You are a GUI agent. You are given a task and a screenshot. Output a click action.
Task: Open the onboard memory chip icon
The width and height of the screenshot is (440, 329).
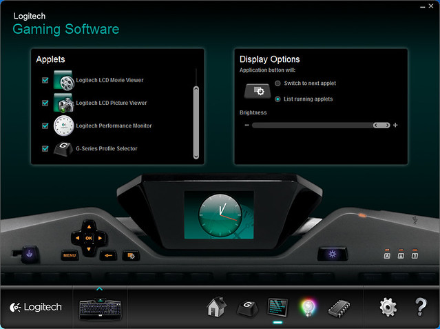339,307
